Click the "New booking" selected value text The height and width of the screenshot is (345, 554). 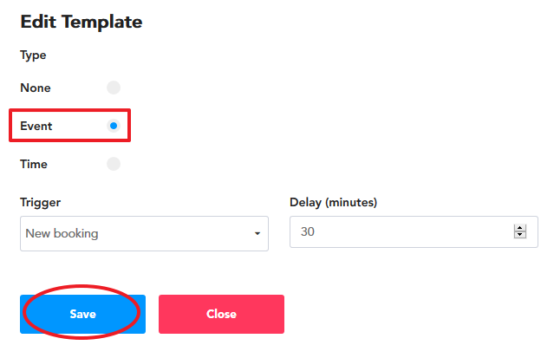62,233
